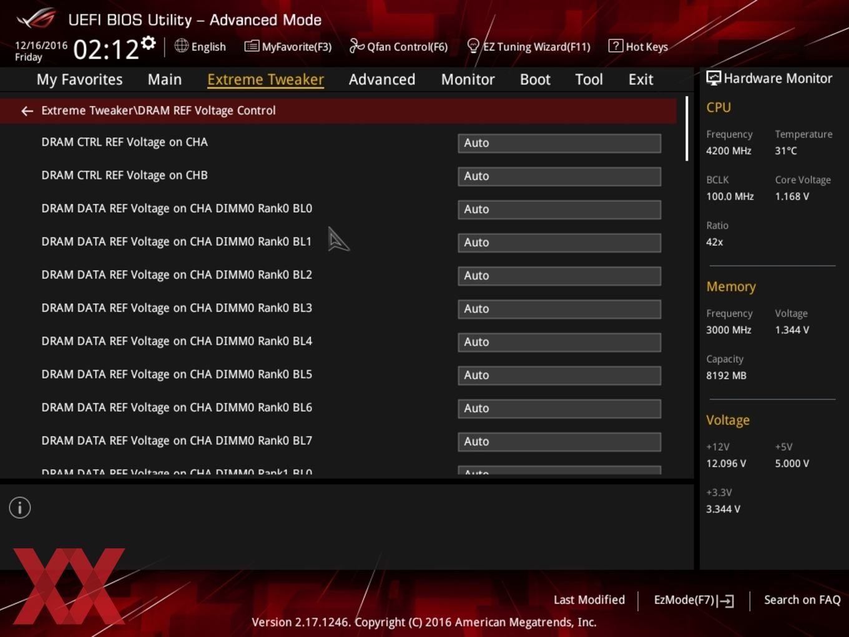Select DRAM DATA REF Voltage Rank0 BL0 label
The height and width of the screenshot is (637, 849).
pyautogui.click(x=177, y=209)
